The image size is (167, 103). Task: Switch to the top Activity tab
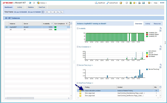pyautogui.click(x=20, y=7)
